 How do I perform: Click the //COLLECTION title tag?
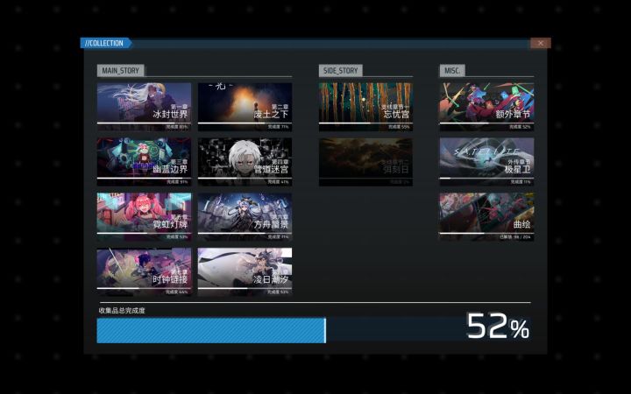(x=105, y=43)
